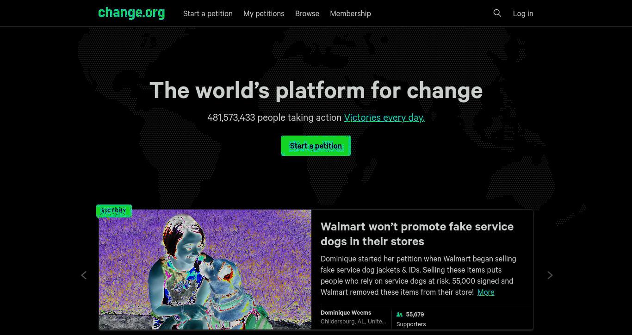Follow the Victories every day link

(384, 118)
